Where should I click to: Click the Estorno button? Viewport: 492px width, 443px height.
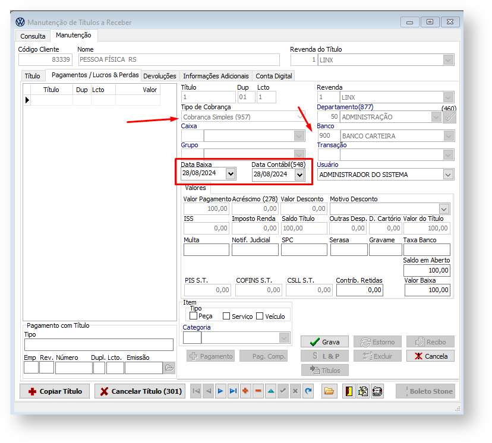(x=377, y=341)
